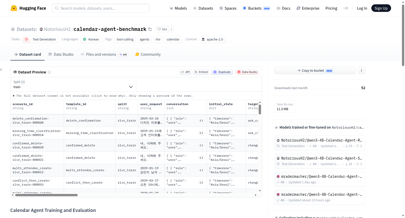The height and width of the screenshot is (218, 405).
Task: Open mradermacher model updated 1 day ago
Action: coord(320,179)
